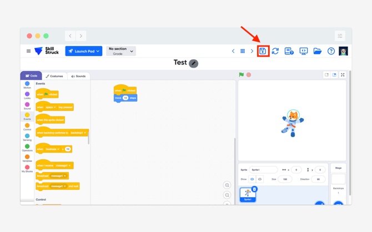
Task: Click the help question mark icon
Action: click(331, 51)
